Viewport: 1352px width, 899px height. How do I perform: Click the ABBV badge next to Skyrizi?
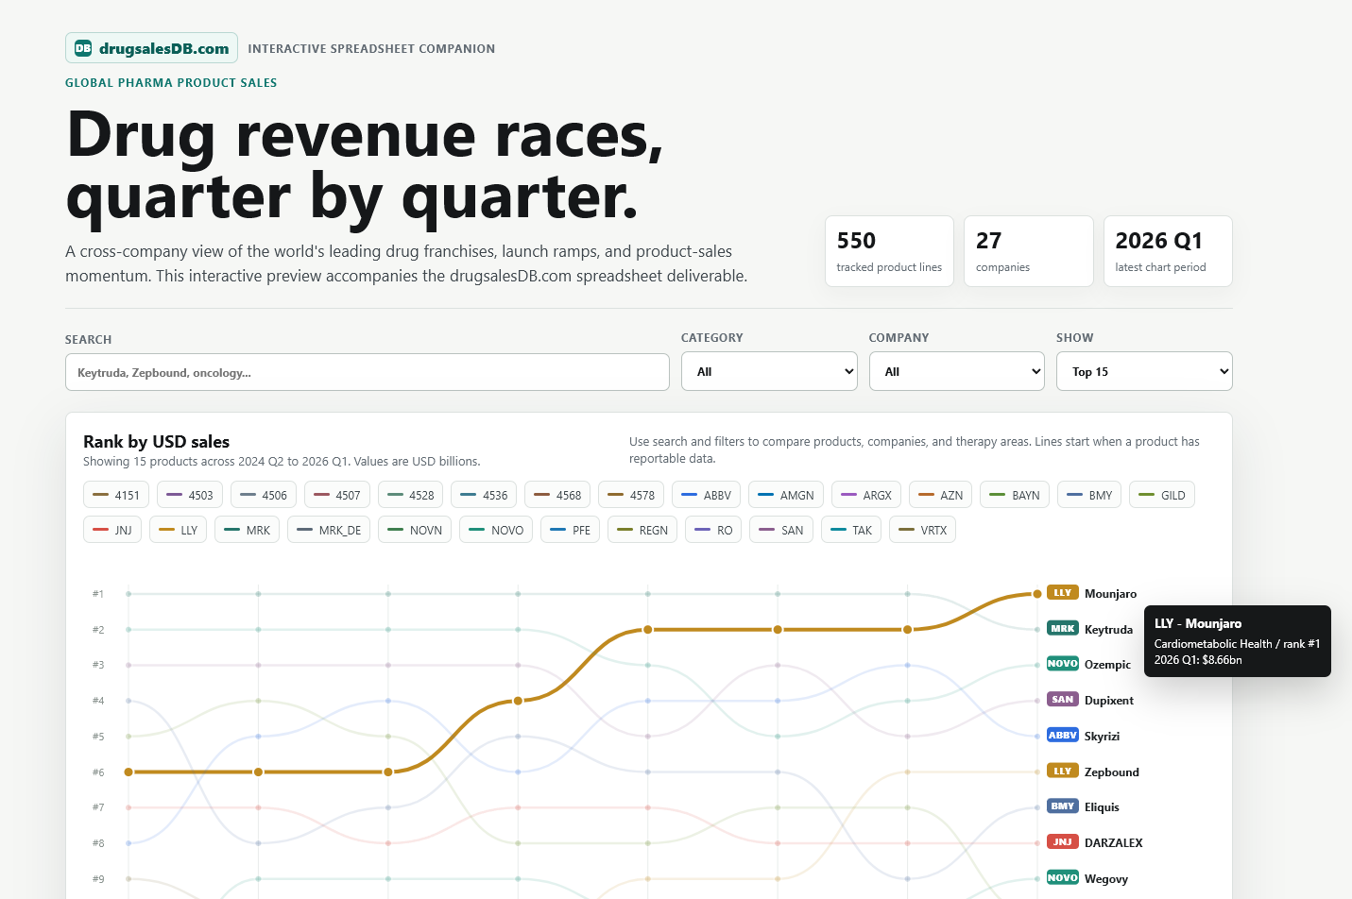pyautogui.click(x=1063, y=735)
